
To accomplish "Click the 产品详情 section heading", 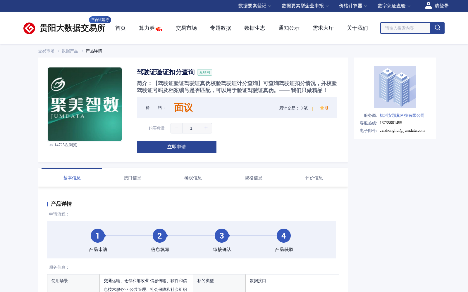I will pyautogui.click(x=61, y=204).
